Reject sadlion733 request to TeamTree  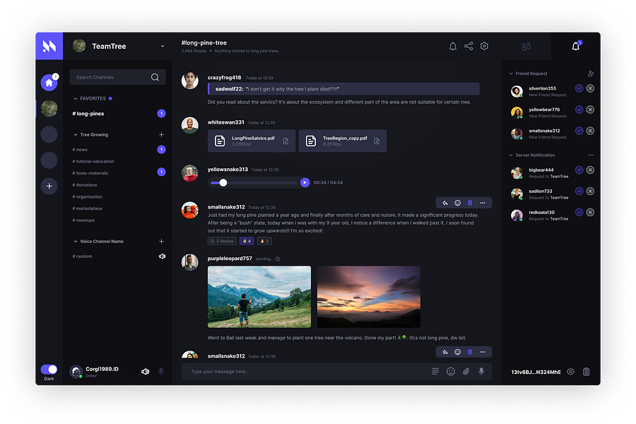(591, 191)
